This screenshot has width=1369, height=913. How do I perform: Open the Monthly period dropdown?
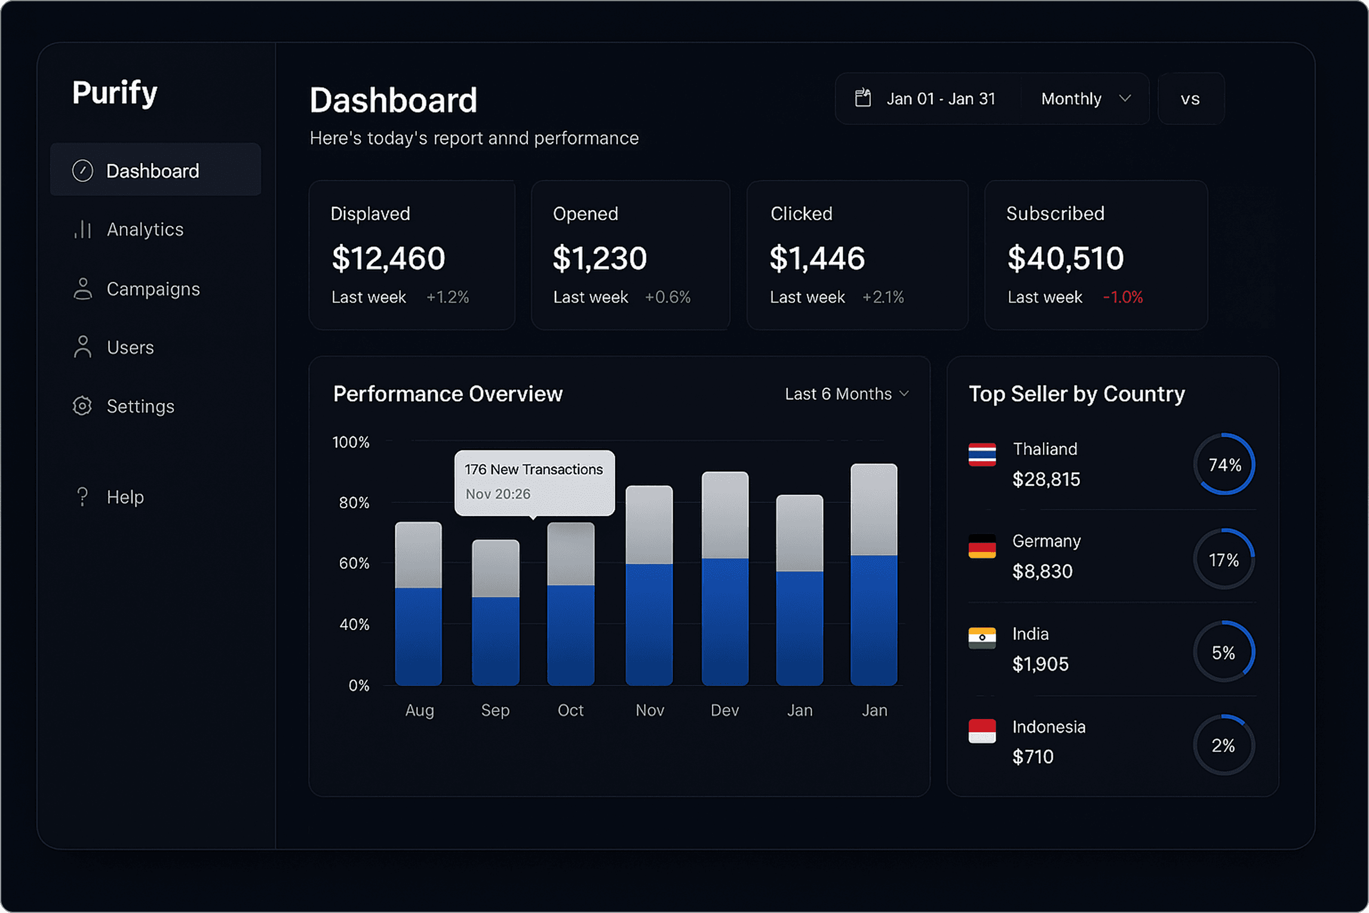pyautogui.click(x=1085, y=98)
